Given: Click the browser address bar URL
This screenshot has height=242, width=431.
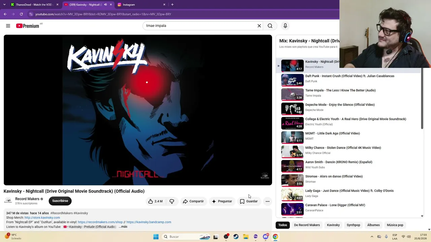Looking at the screenshot, I should (103, 14).
